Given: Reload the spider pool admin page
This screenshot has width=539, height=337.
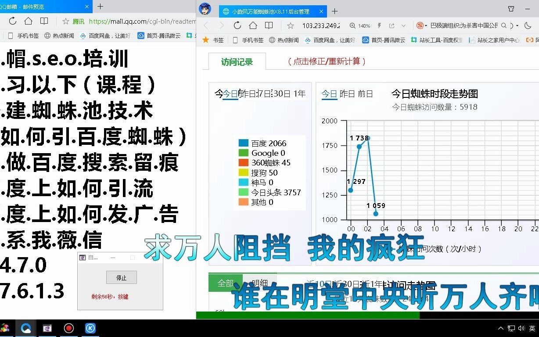Looking at the screenshot, I should tap(237, 25).
